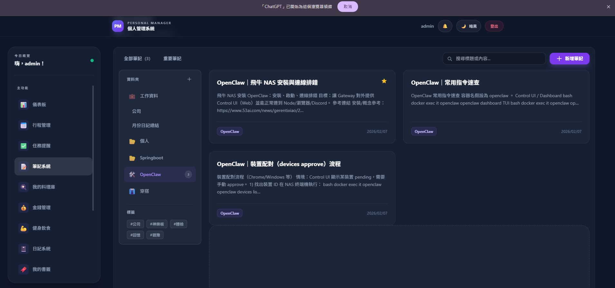This screenshot has height=288, width=615.
Task: Click the 登出 logout button
Action: point(494,26)
